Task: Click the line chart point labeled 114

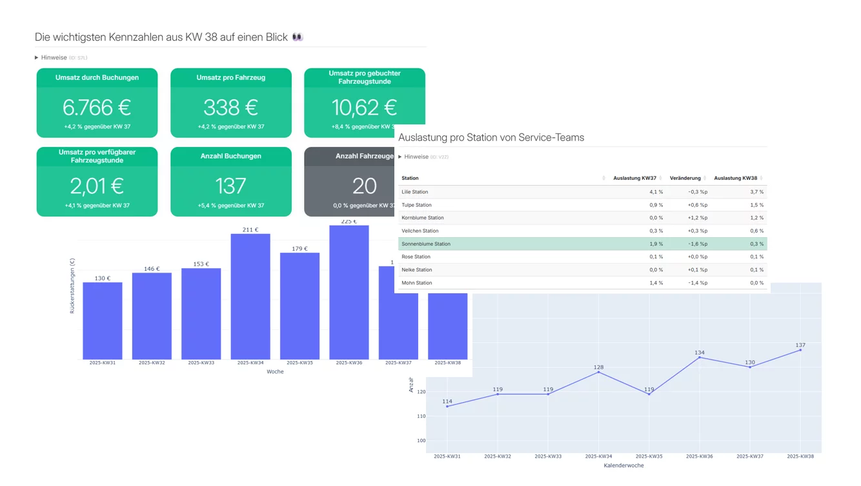Action: click(447, 406)
